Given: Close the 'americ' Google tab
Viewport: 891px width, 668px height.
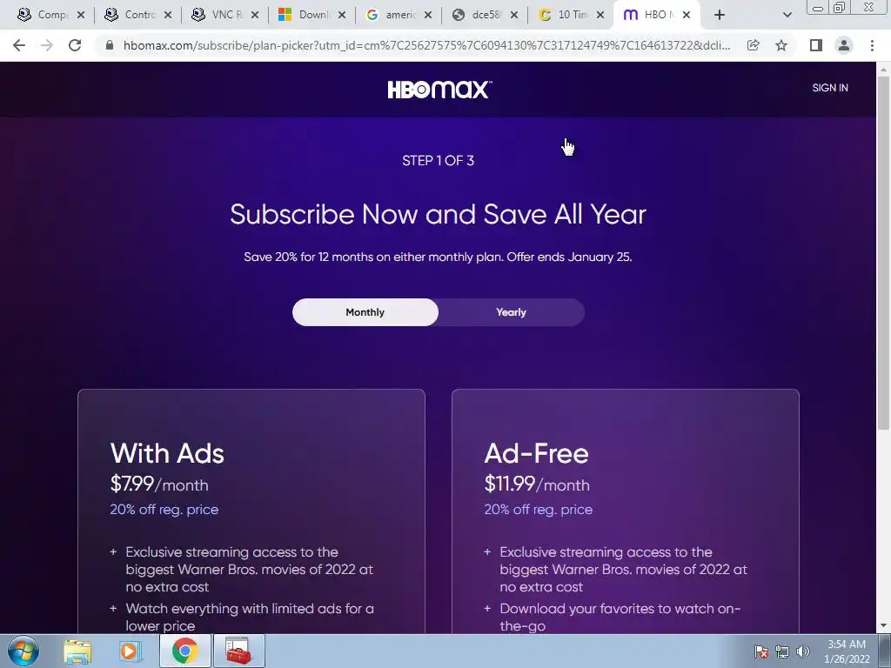Looking at the screenshot, I should (428, 16).
